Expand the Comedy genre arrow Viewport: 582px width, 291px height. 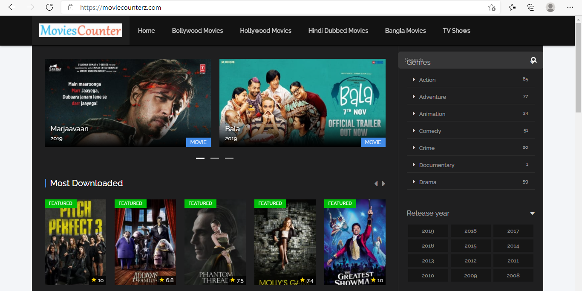click(x=414, y=131)
